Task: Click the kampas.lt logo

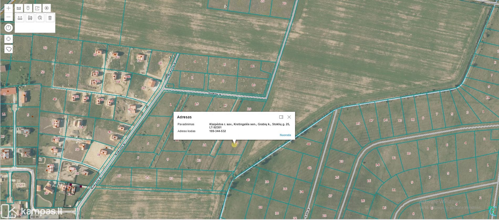Action: (x=32, y=211)
